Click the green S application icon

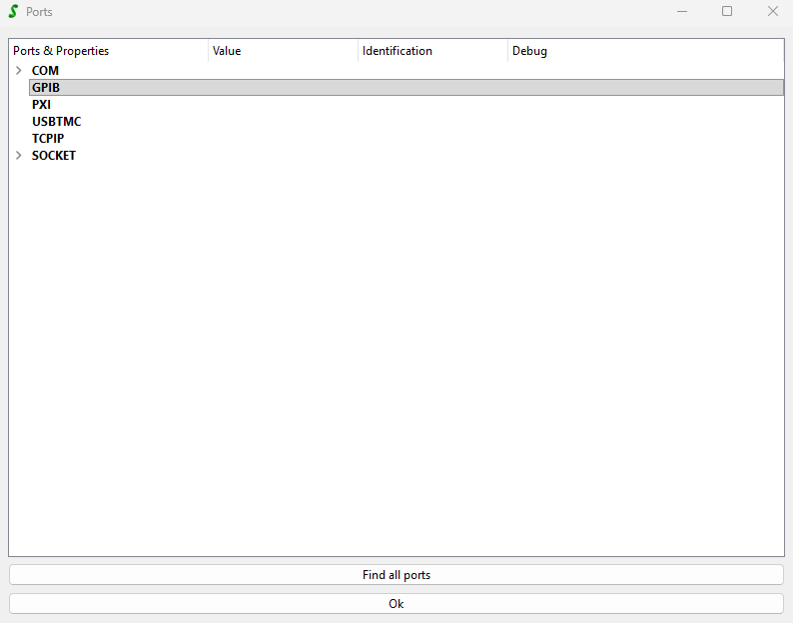pos(13,12)
